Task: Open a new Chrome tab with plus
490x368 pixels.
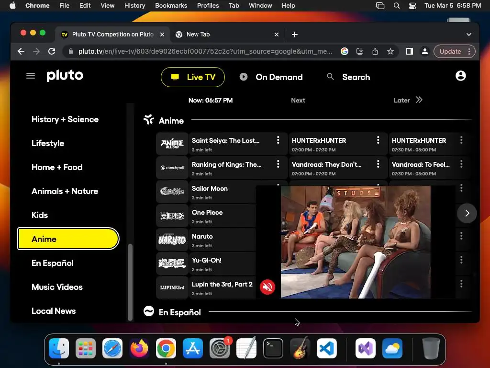Action: (x=295, y=34)
